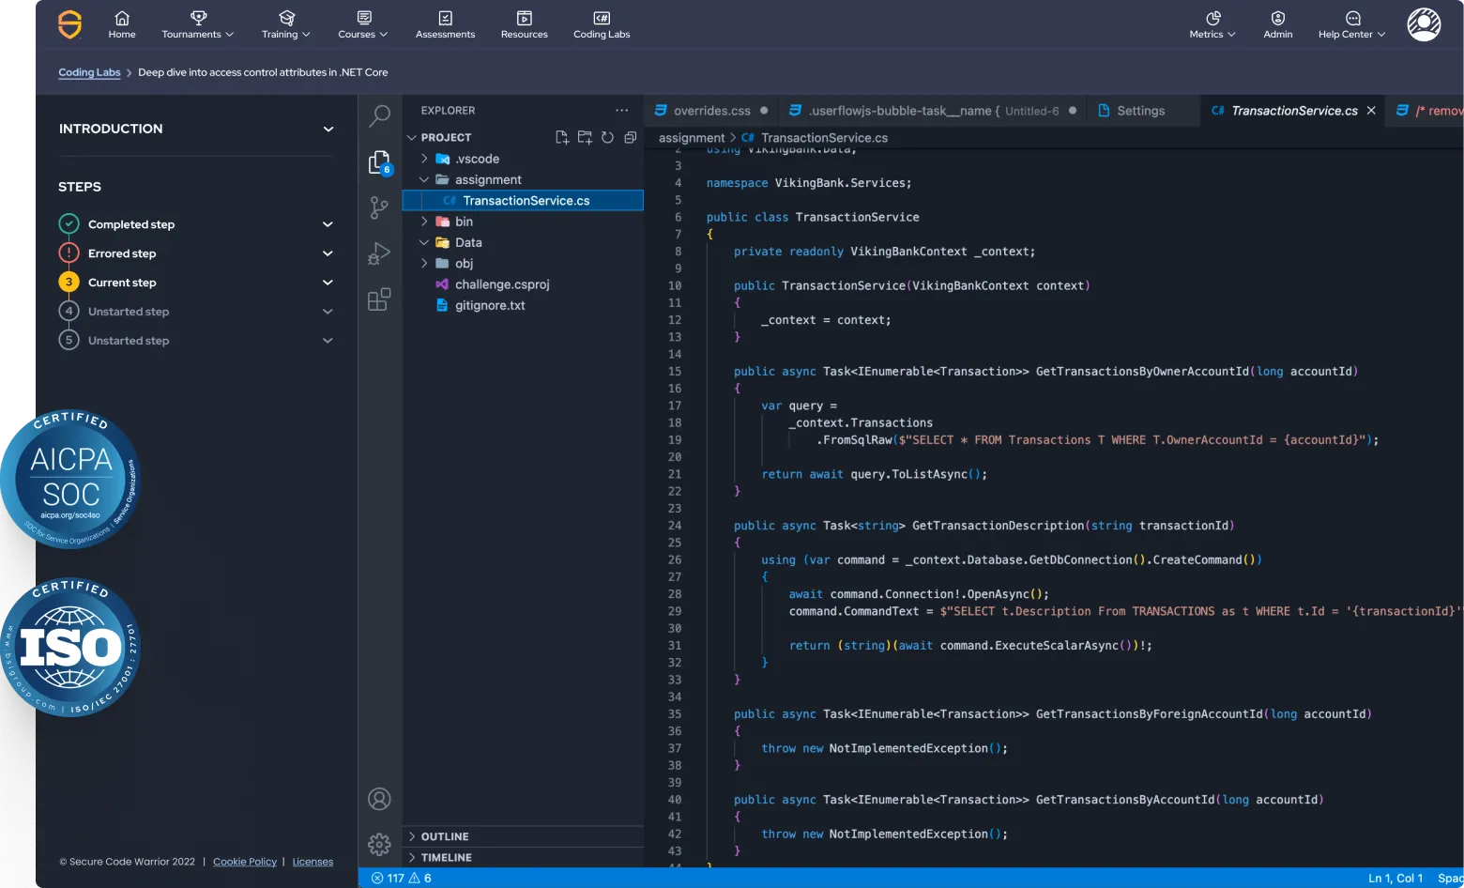
Task: Place cursor on the GetTransactionDescription method line
Action: point(984,526)
